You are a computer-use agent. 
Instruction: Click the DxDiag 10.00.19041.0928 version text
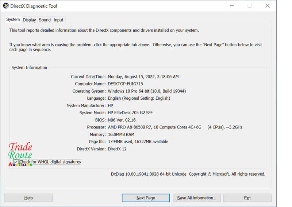[149, 174]
